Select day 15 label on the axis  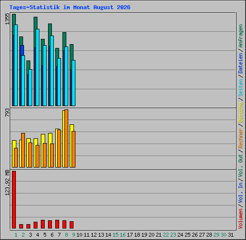point(115,235)
